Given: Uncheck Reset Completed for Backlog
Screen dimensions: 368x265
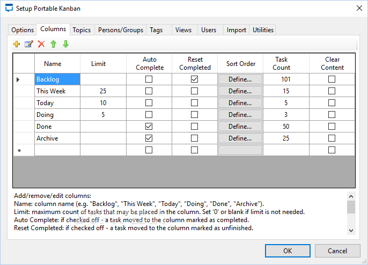Looking at the screenshot, I should point(194,79).
